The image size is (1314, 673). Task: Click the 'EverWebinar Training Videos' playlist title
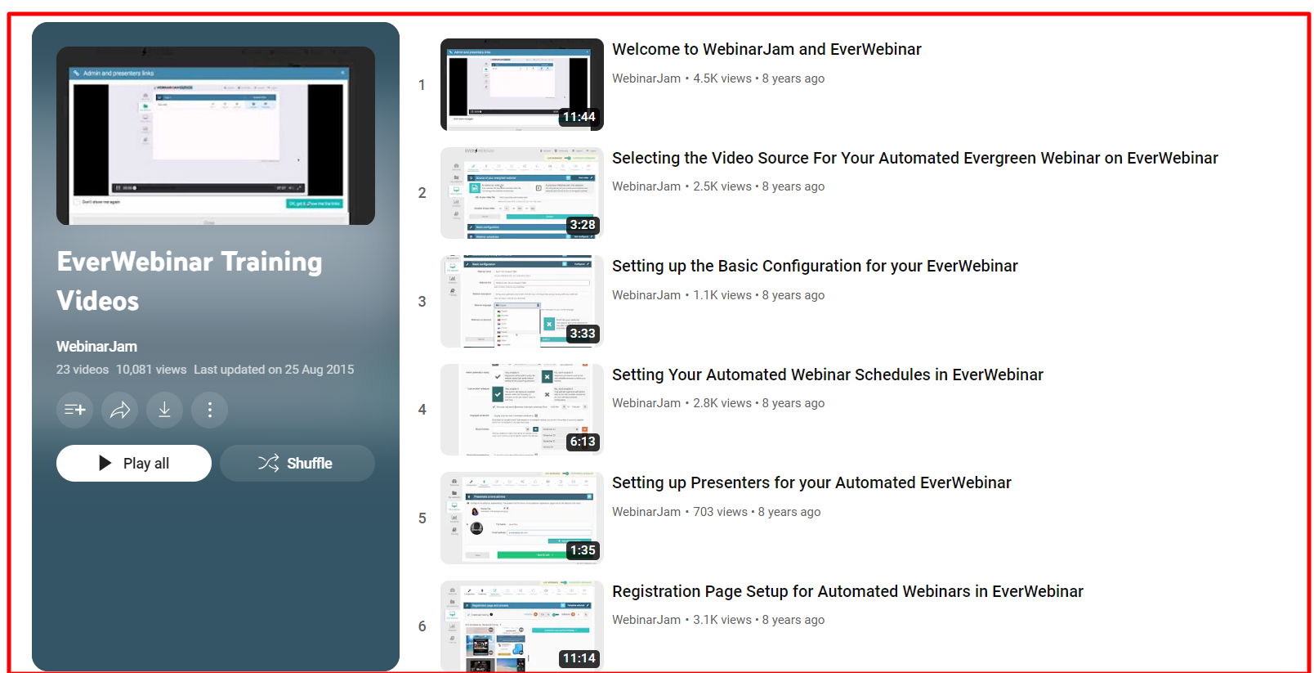(x=190, y=281)
